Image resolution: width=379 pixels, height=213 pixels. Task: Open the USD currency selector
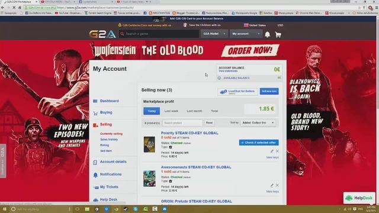tap(280, 25)
